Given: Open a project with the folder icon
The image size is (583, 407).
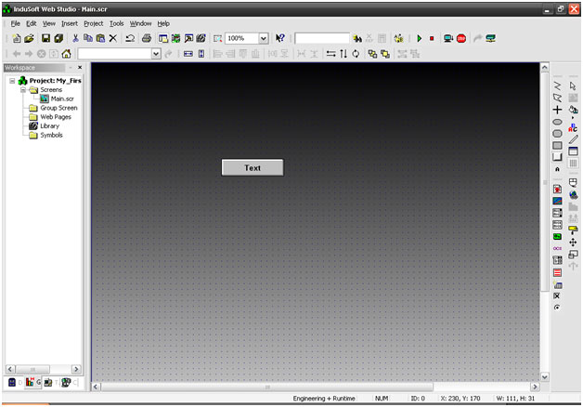Looking at the screenshot, I should 29,38.
